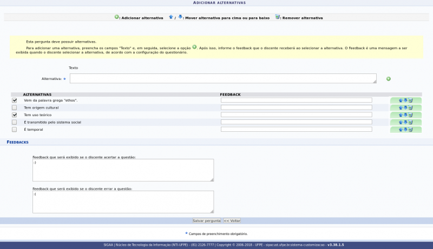Move 'Tem origem cultural' alternative up

[x=401, y=107]
